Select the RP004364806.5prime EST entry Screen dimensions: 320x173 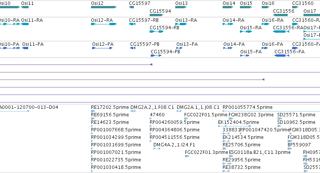[174, 130]
